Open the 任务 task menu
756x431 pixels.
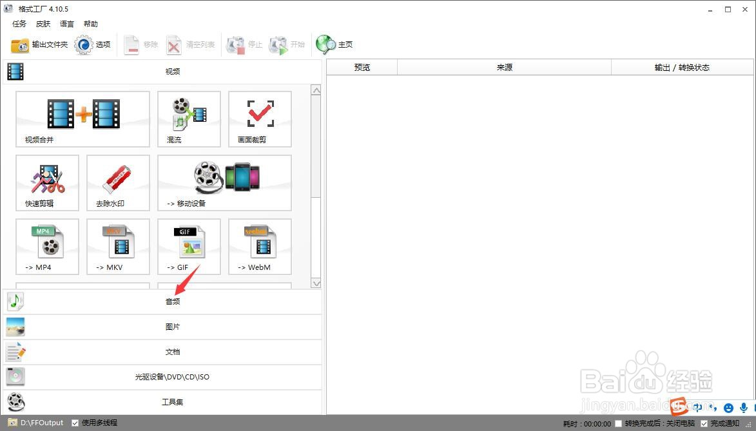pyautogui.click(x=19, y=24)
